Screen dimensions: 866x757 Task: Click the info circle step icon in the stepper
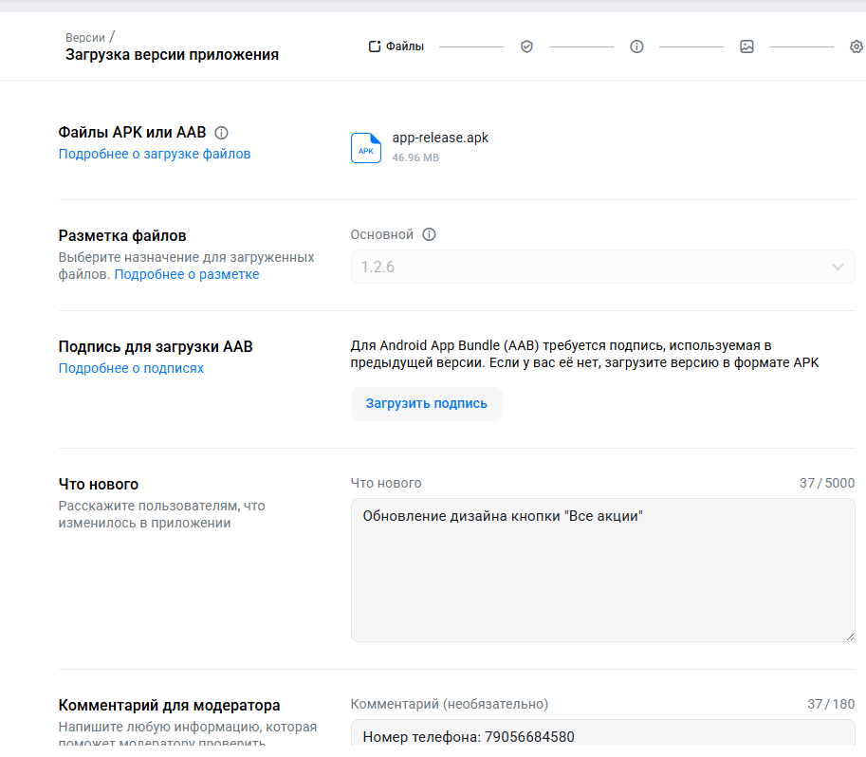pyautogui.click(x=636, y=45)
